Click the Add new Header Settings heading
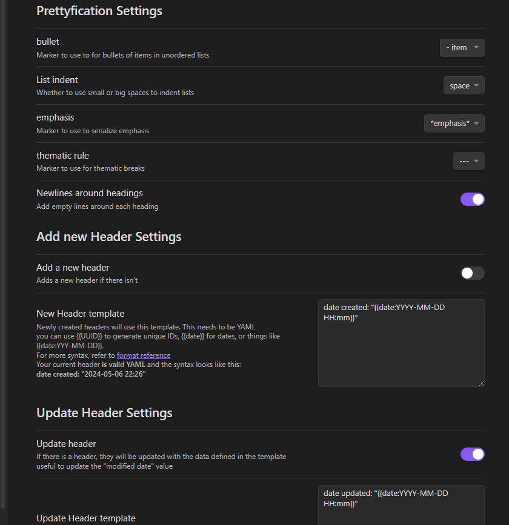The image size is (509, 525). pos(109,237)
